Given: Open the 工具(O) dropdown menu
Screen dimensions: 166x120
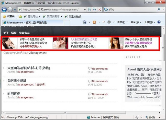Looking at the screenshot, I should (149, 22).
